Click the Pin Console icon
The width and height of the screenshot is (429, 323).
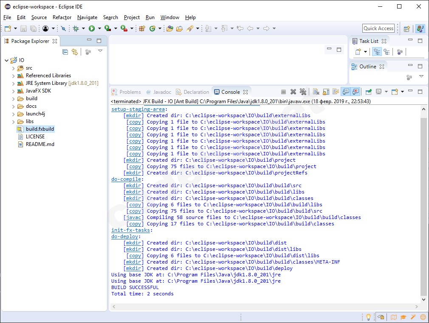(x=368, y=92)
